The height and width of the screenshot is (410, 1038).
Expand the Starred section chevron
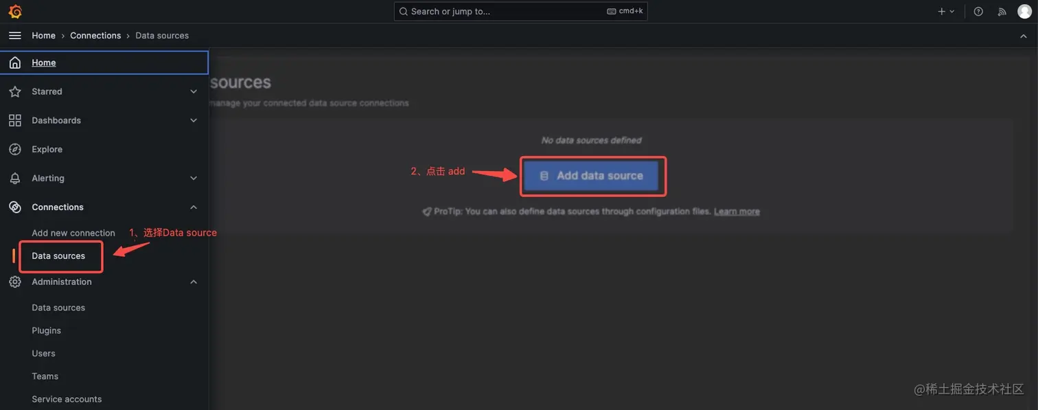(194, 91)
